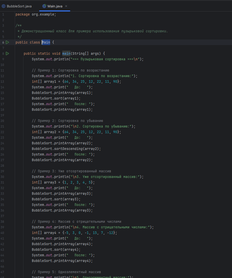The image size is (232, 278).
Task: Click BubbleSort.sort(array3) call
Action: coord(56,199)
